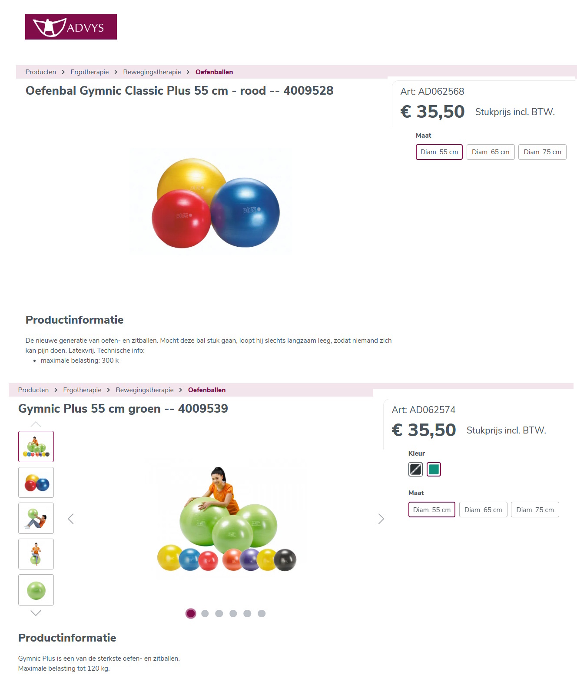Select the single green ball thumbnail
This screenshot has height=685, width=577.
(x=36, y=590)
